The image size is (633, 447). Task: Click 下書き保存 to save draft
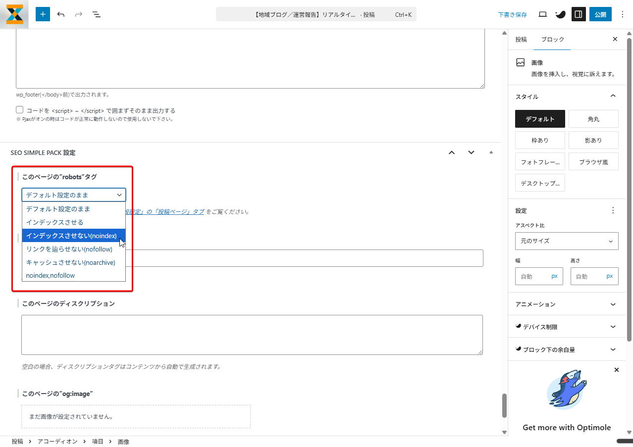pyautogui.click(x=513, y=14)
